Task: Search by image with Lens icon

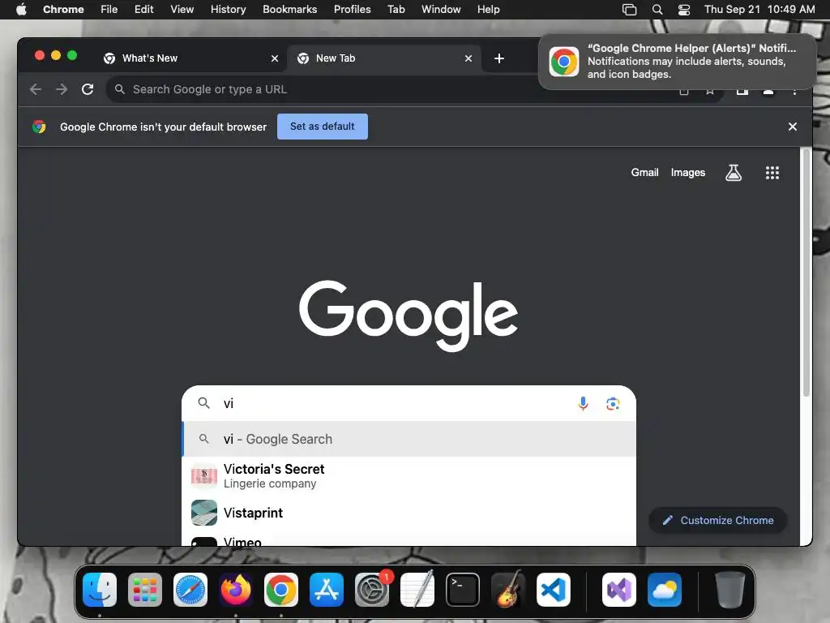Action: pyautogui.click(x=613, y=404)
